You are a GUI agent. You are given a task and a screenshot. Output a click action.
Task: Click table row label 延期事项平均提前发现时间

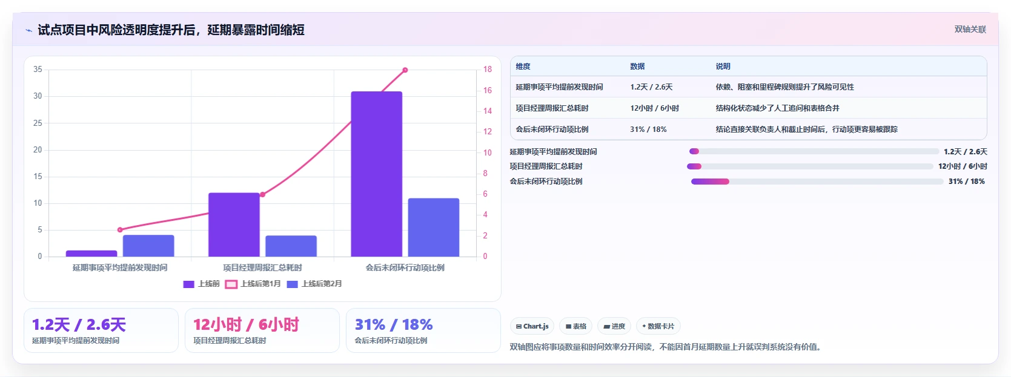point(559,87)
